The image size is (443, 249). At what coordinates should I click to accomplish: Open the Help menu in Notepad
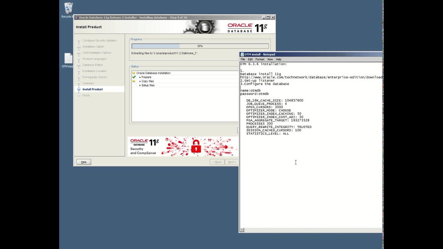pyautogui.click(x=279, y=59)
